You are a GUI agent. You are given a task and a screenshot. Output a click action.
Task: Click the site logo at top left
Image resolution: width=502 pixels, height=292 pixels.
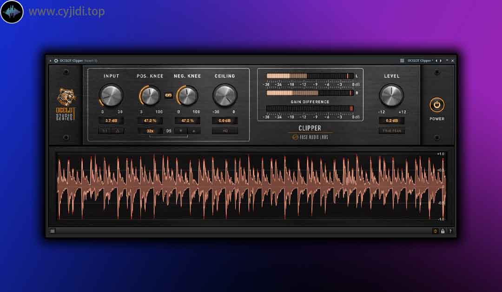12,12
